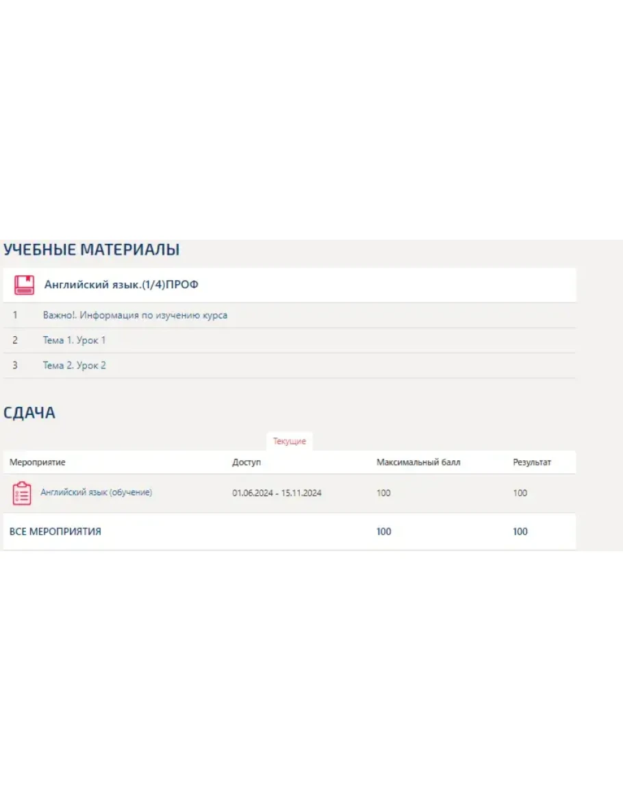
Task: Open lesson Тема 2. Урок 2
Action: coord(74,366)
